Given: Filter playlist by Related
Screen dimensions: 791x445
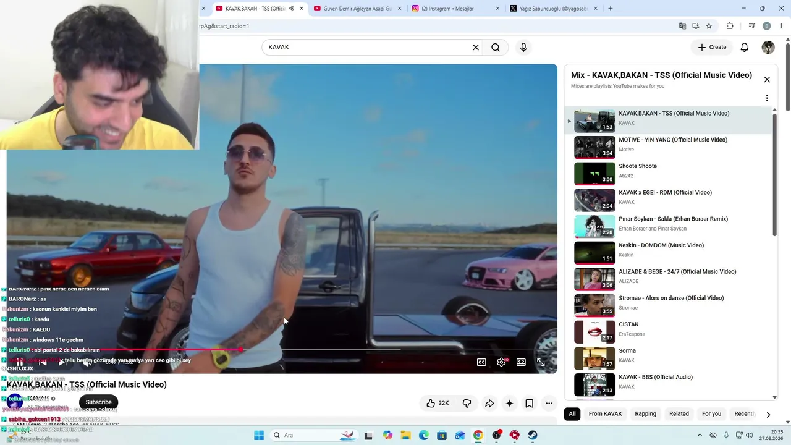Looking at the screenshot, I should pyautogui.click(x=679, y=413).
